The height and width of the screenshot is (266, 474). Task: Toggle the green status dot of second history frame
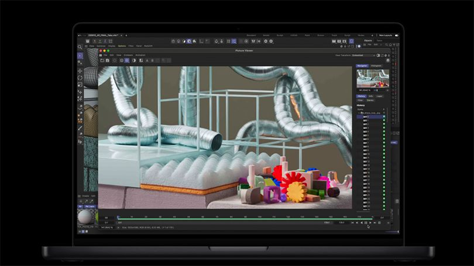384,121
